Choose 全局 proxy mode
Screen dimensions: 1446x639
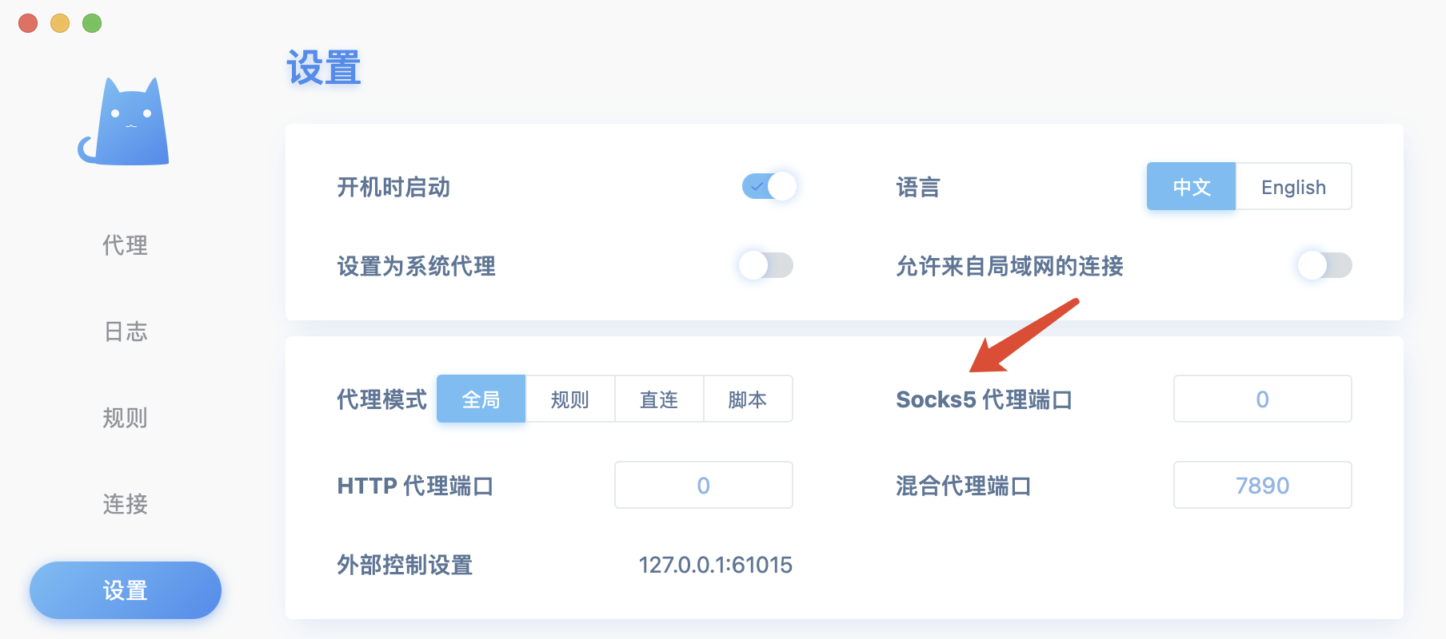click(x=481, y=399)
